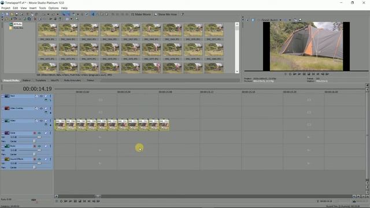Open the Insert menu
Screen dimensions: 370x208
[x=33, y=8]
